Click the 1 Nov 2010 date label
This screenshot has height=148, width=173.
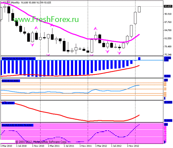[x=38, y=146]
